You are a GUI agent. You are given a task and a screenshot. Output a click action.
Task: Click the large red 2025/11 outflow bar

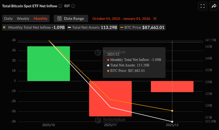pos(110,98)
